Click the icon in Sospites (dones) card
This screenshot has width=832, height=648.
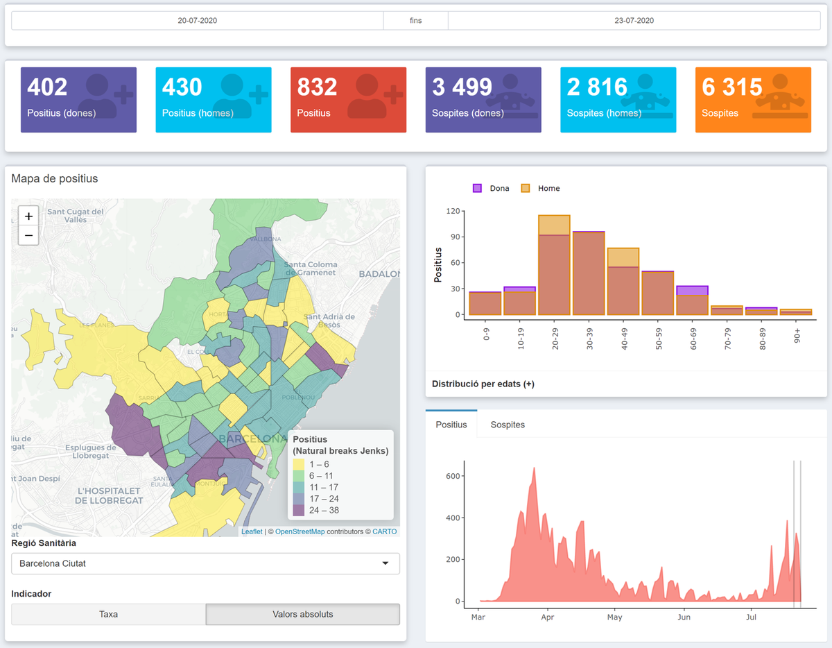point(510,94)
